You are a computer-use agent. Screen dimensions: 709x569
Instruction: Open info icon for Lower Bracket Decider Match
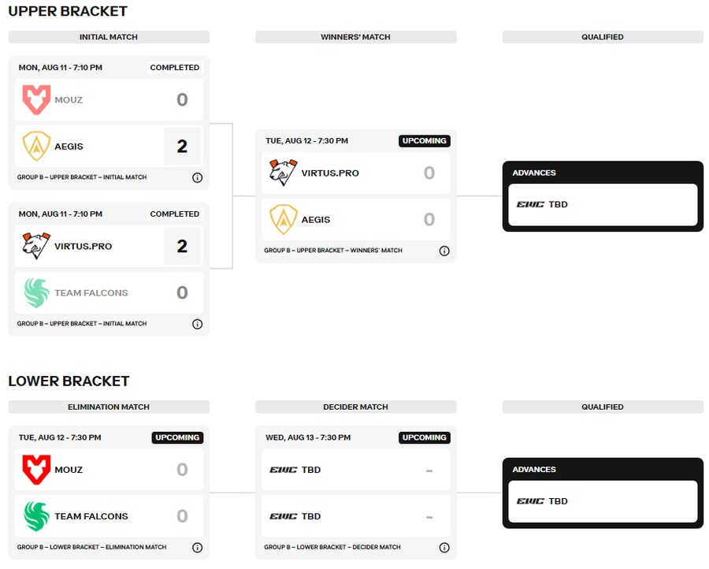444,548
